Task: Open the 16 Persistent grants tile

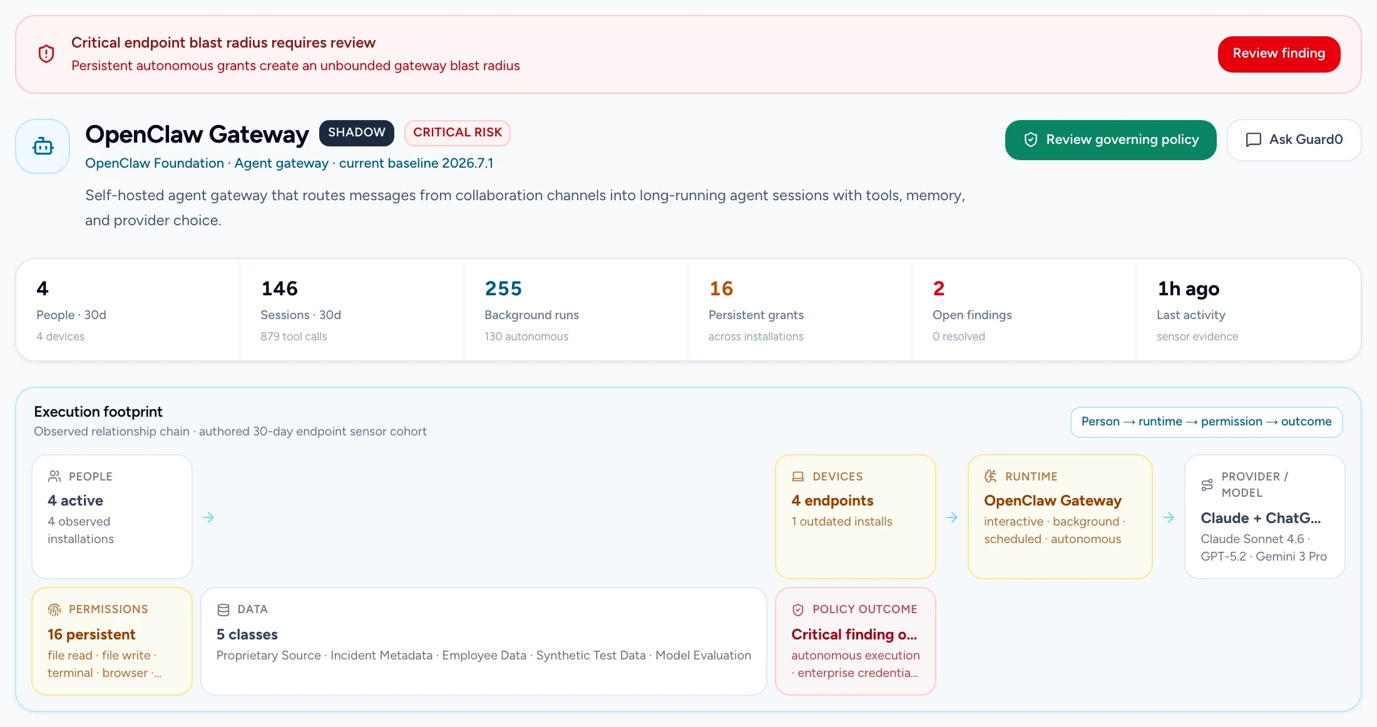Action: tap(800, 310)
